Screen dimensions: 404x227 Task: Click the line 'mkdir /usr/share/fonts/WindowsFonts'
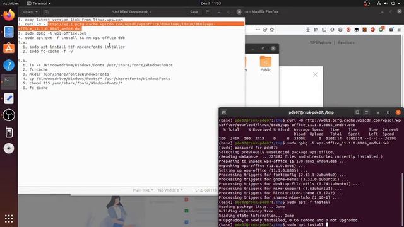point(69,74)
